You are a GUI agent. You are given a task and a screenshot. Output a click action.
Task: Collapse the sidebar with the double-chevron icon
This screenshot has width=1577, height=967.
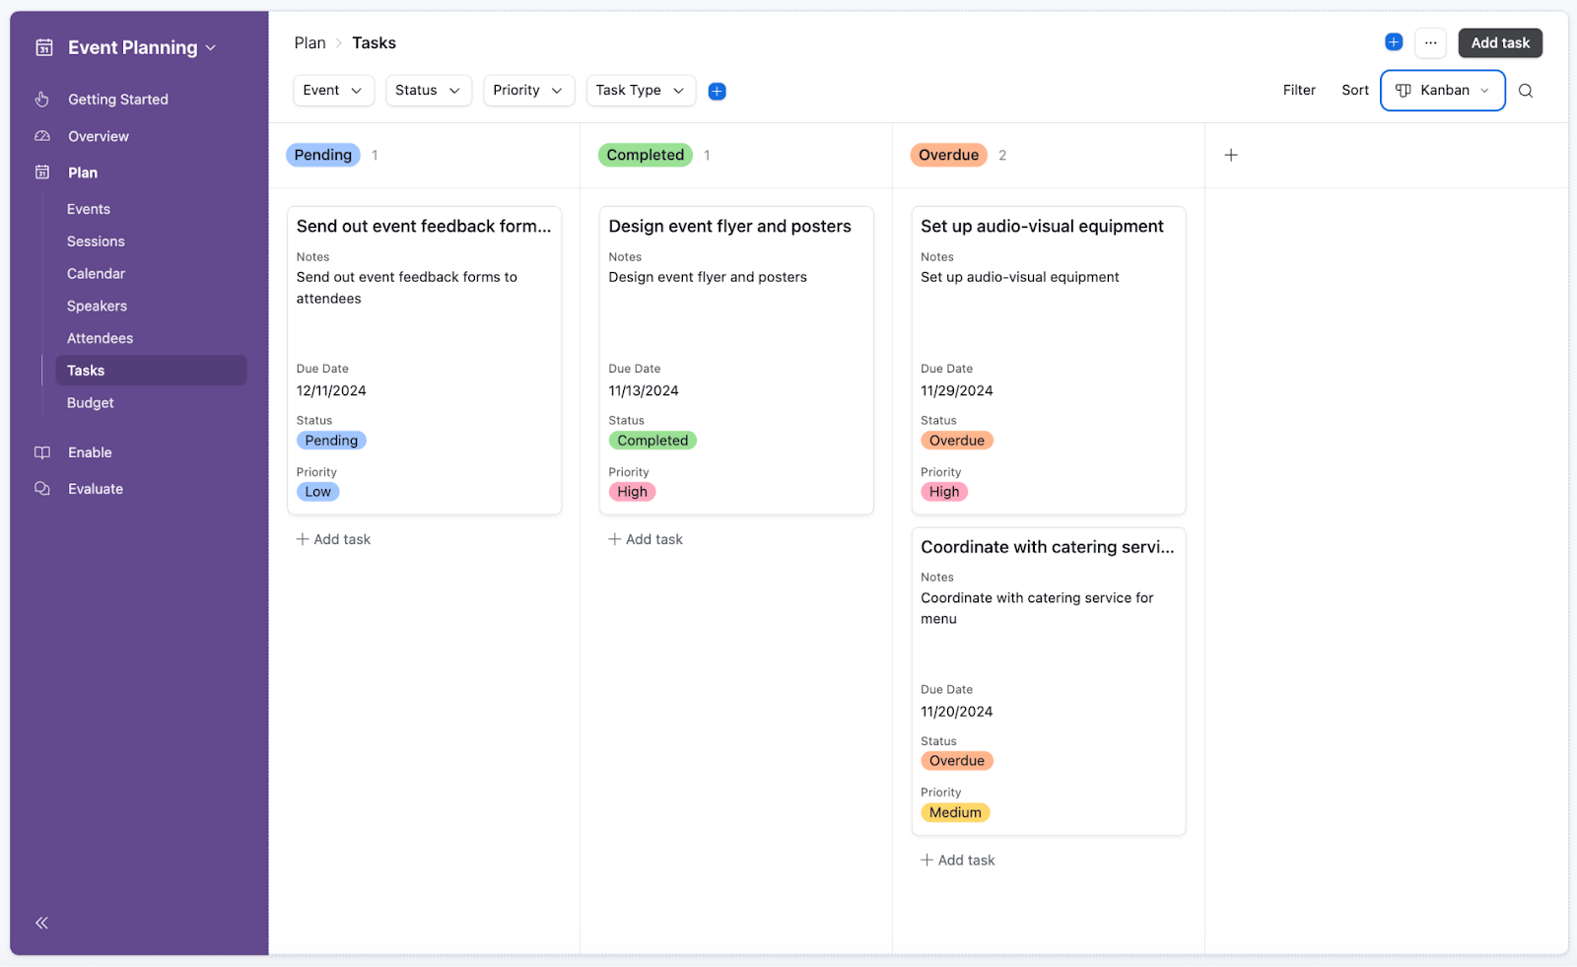[41, 923]
